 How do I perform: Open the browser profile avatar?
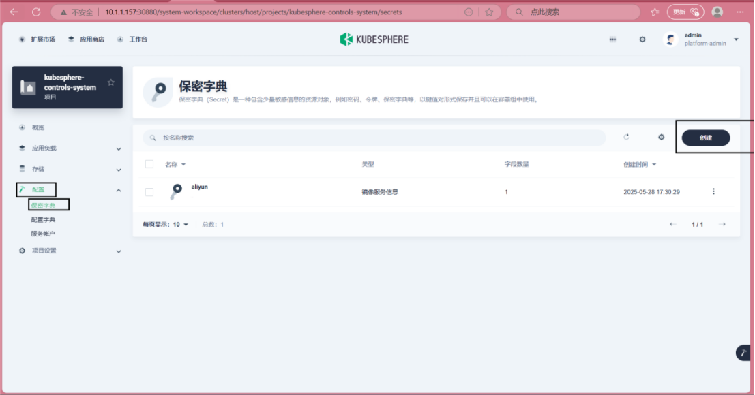point(717,12)
